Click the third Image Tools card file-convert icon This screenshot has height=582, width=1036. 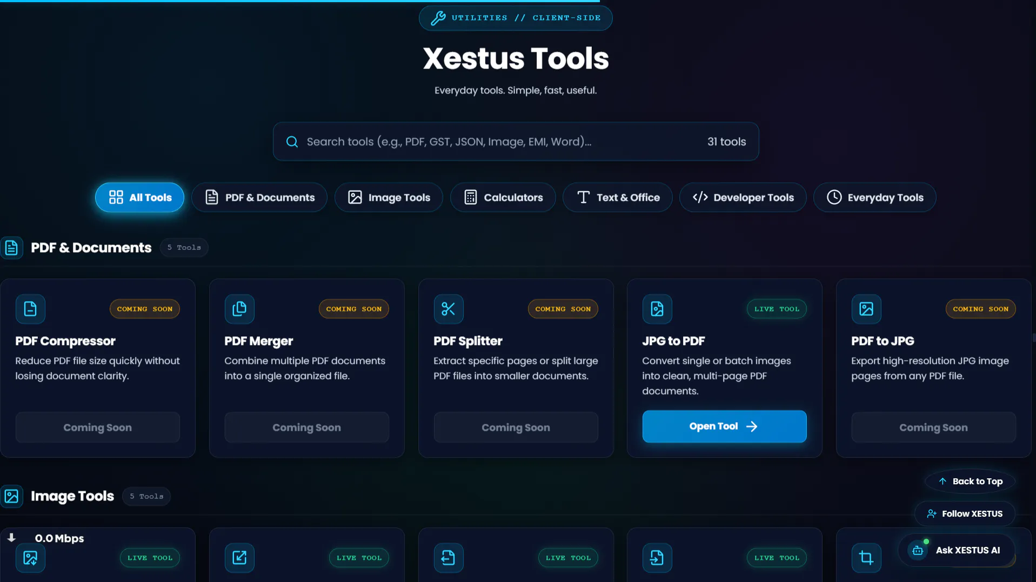point(449,558)
